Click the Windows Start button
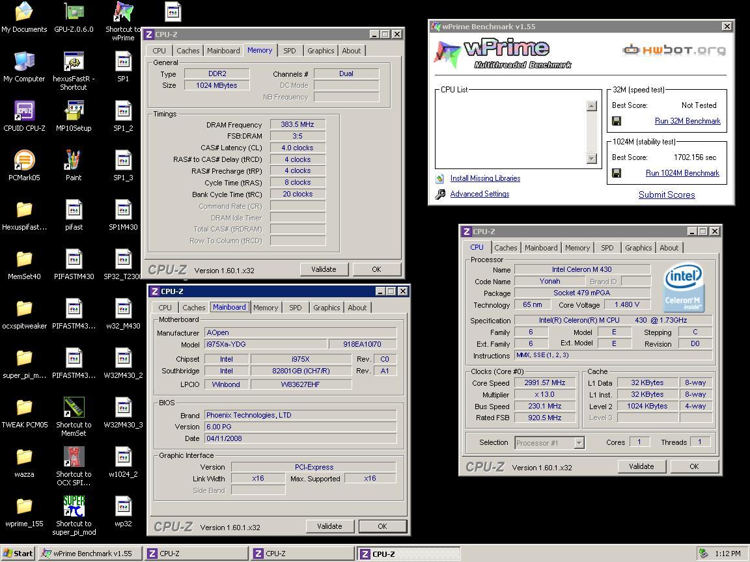 tap(18, 554)
